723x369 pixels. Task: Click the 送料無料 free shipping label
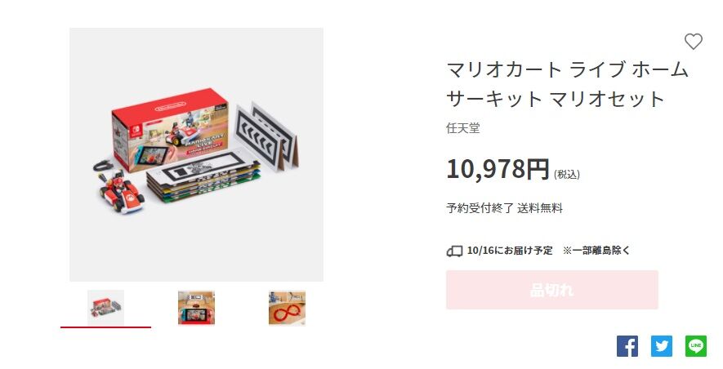coord(540,208)
